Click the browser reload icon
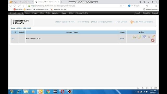The image size is (167, 94). click(15, 6)
